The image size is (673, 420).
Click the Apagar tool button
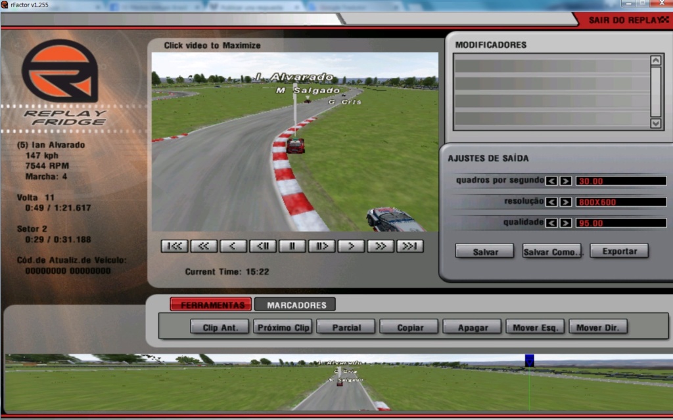[x=472, y=327]
